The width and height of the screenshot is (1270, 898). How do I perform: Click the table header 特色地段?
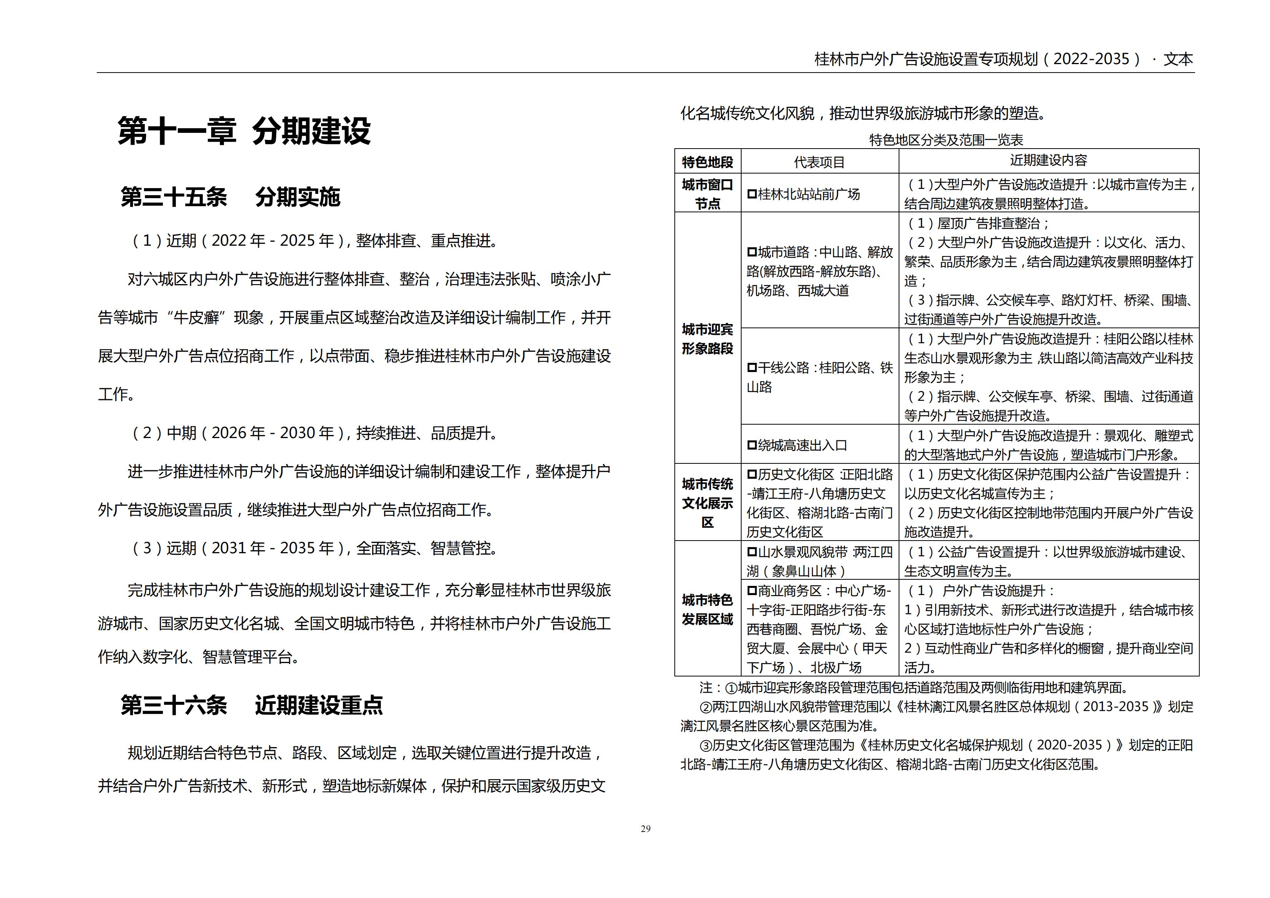[707, 162]
